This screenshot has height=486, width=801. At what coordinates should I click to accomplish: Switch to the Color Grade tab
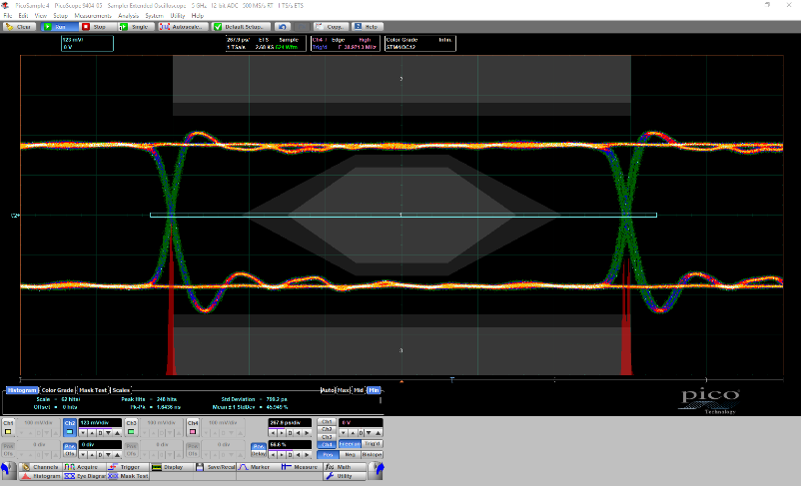[57, 390]
